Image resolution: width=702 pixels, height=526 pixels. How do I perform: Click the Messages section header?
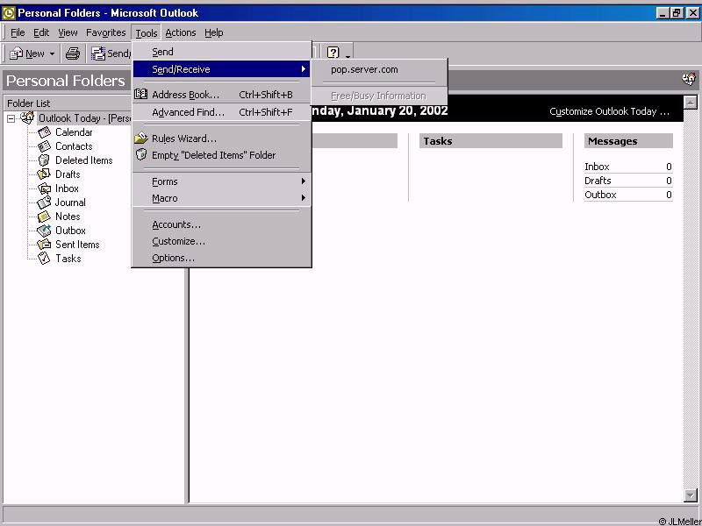(628, 141)
